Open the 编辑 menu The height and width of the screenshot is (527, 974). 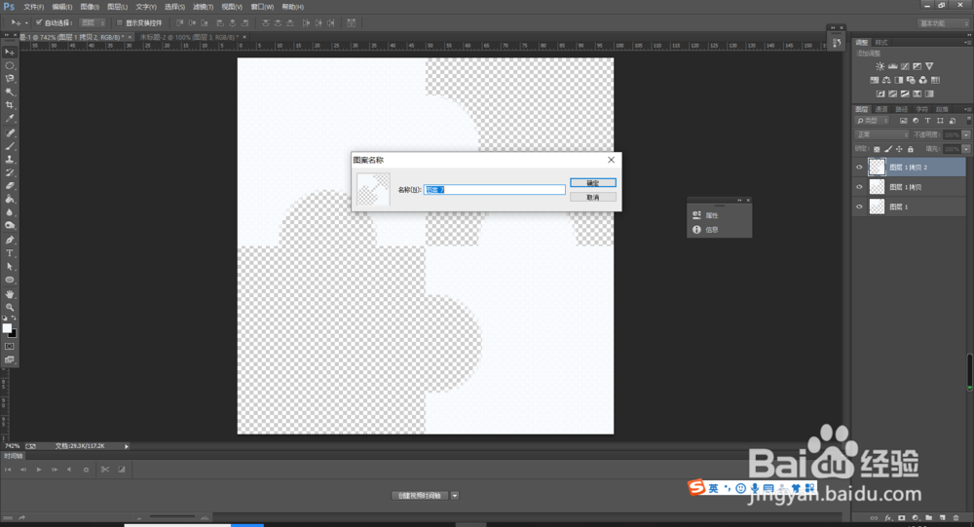(x=62, y=7)
